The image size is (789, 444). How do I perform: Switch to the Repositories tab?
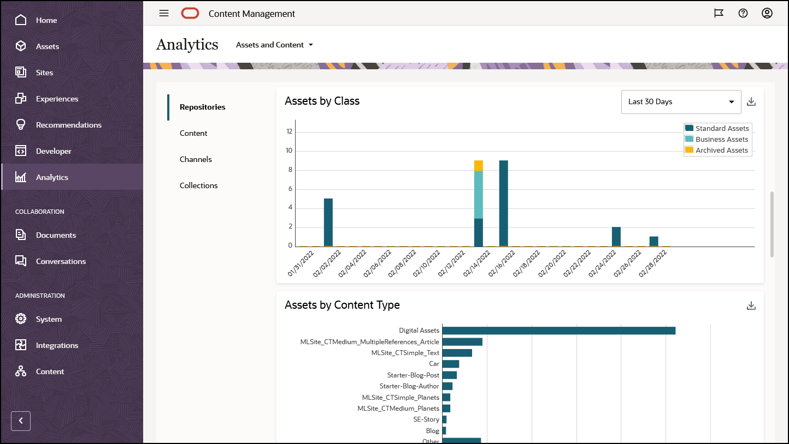click(202, 107)
